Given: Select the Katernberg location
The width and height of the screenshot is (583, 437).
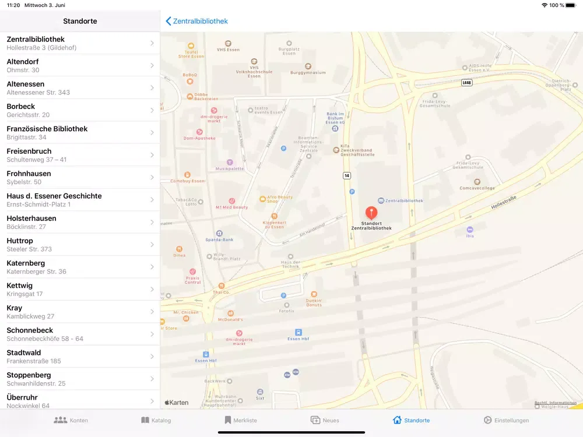Looking at the screenshot, I should tap(80, 267).
